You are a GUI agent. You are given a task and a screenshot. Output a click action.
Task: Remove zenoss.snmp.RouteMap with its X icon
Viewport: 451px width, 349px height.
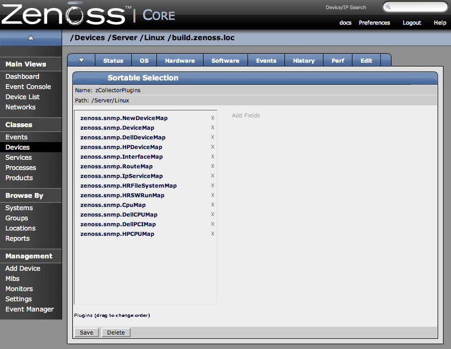pyautogui.click(x=213, y=166)
